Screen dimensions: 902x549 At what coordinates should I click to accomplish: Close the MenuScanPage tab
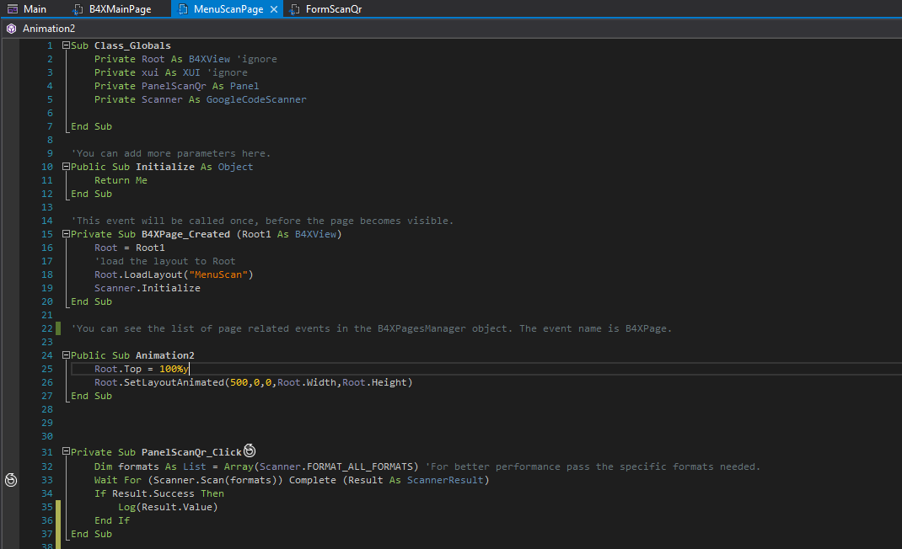pos(274,9)
